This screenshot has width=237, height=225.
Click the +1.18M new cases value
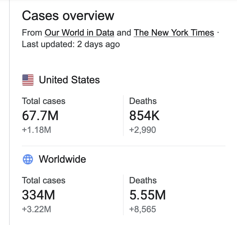(36, 130)
